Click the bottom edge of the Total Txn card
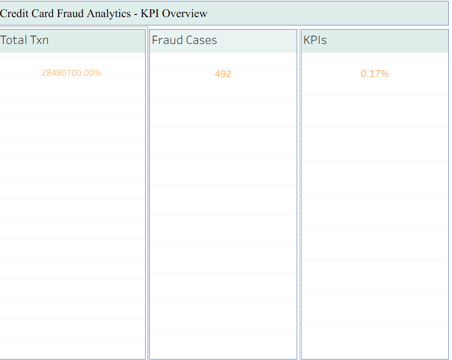Screen dimensions: 452x360 tap(71, 359)
